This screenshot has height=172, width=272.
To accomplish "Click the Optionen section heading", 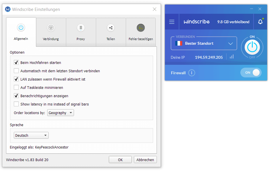I will tap(17, 52).
